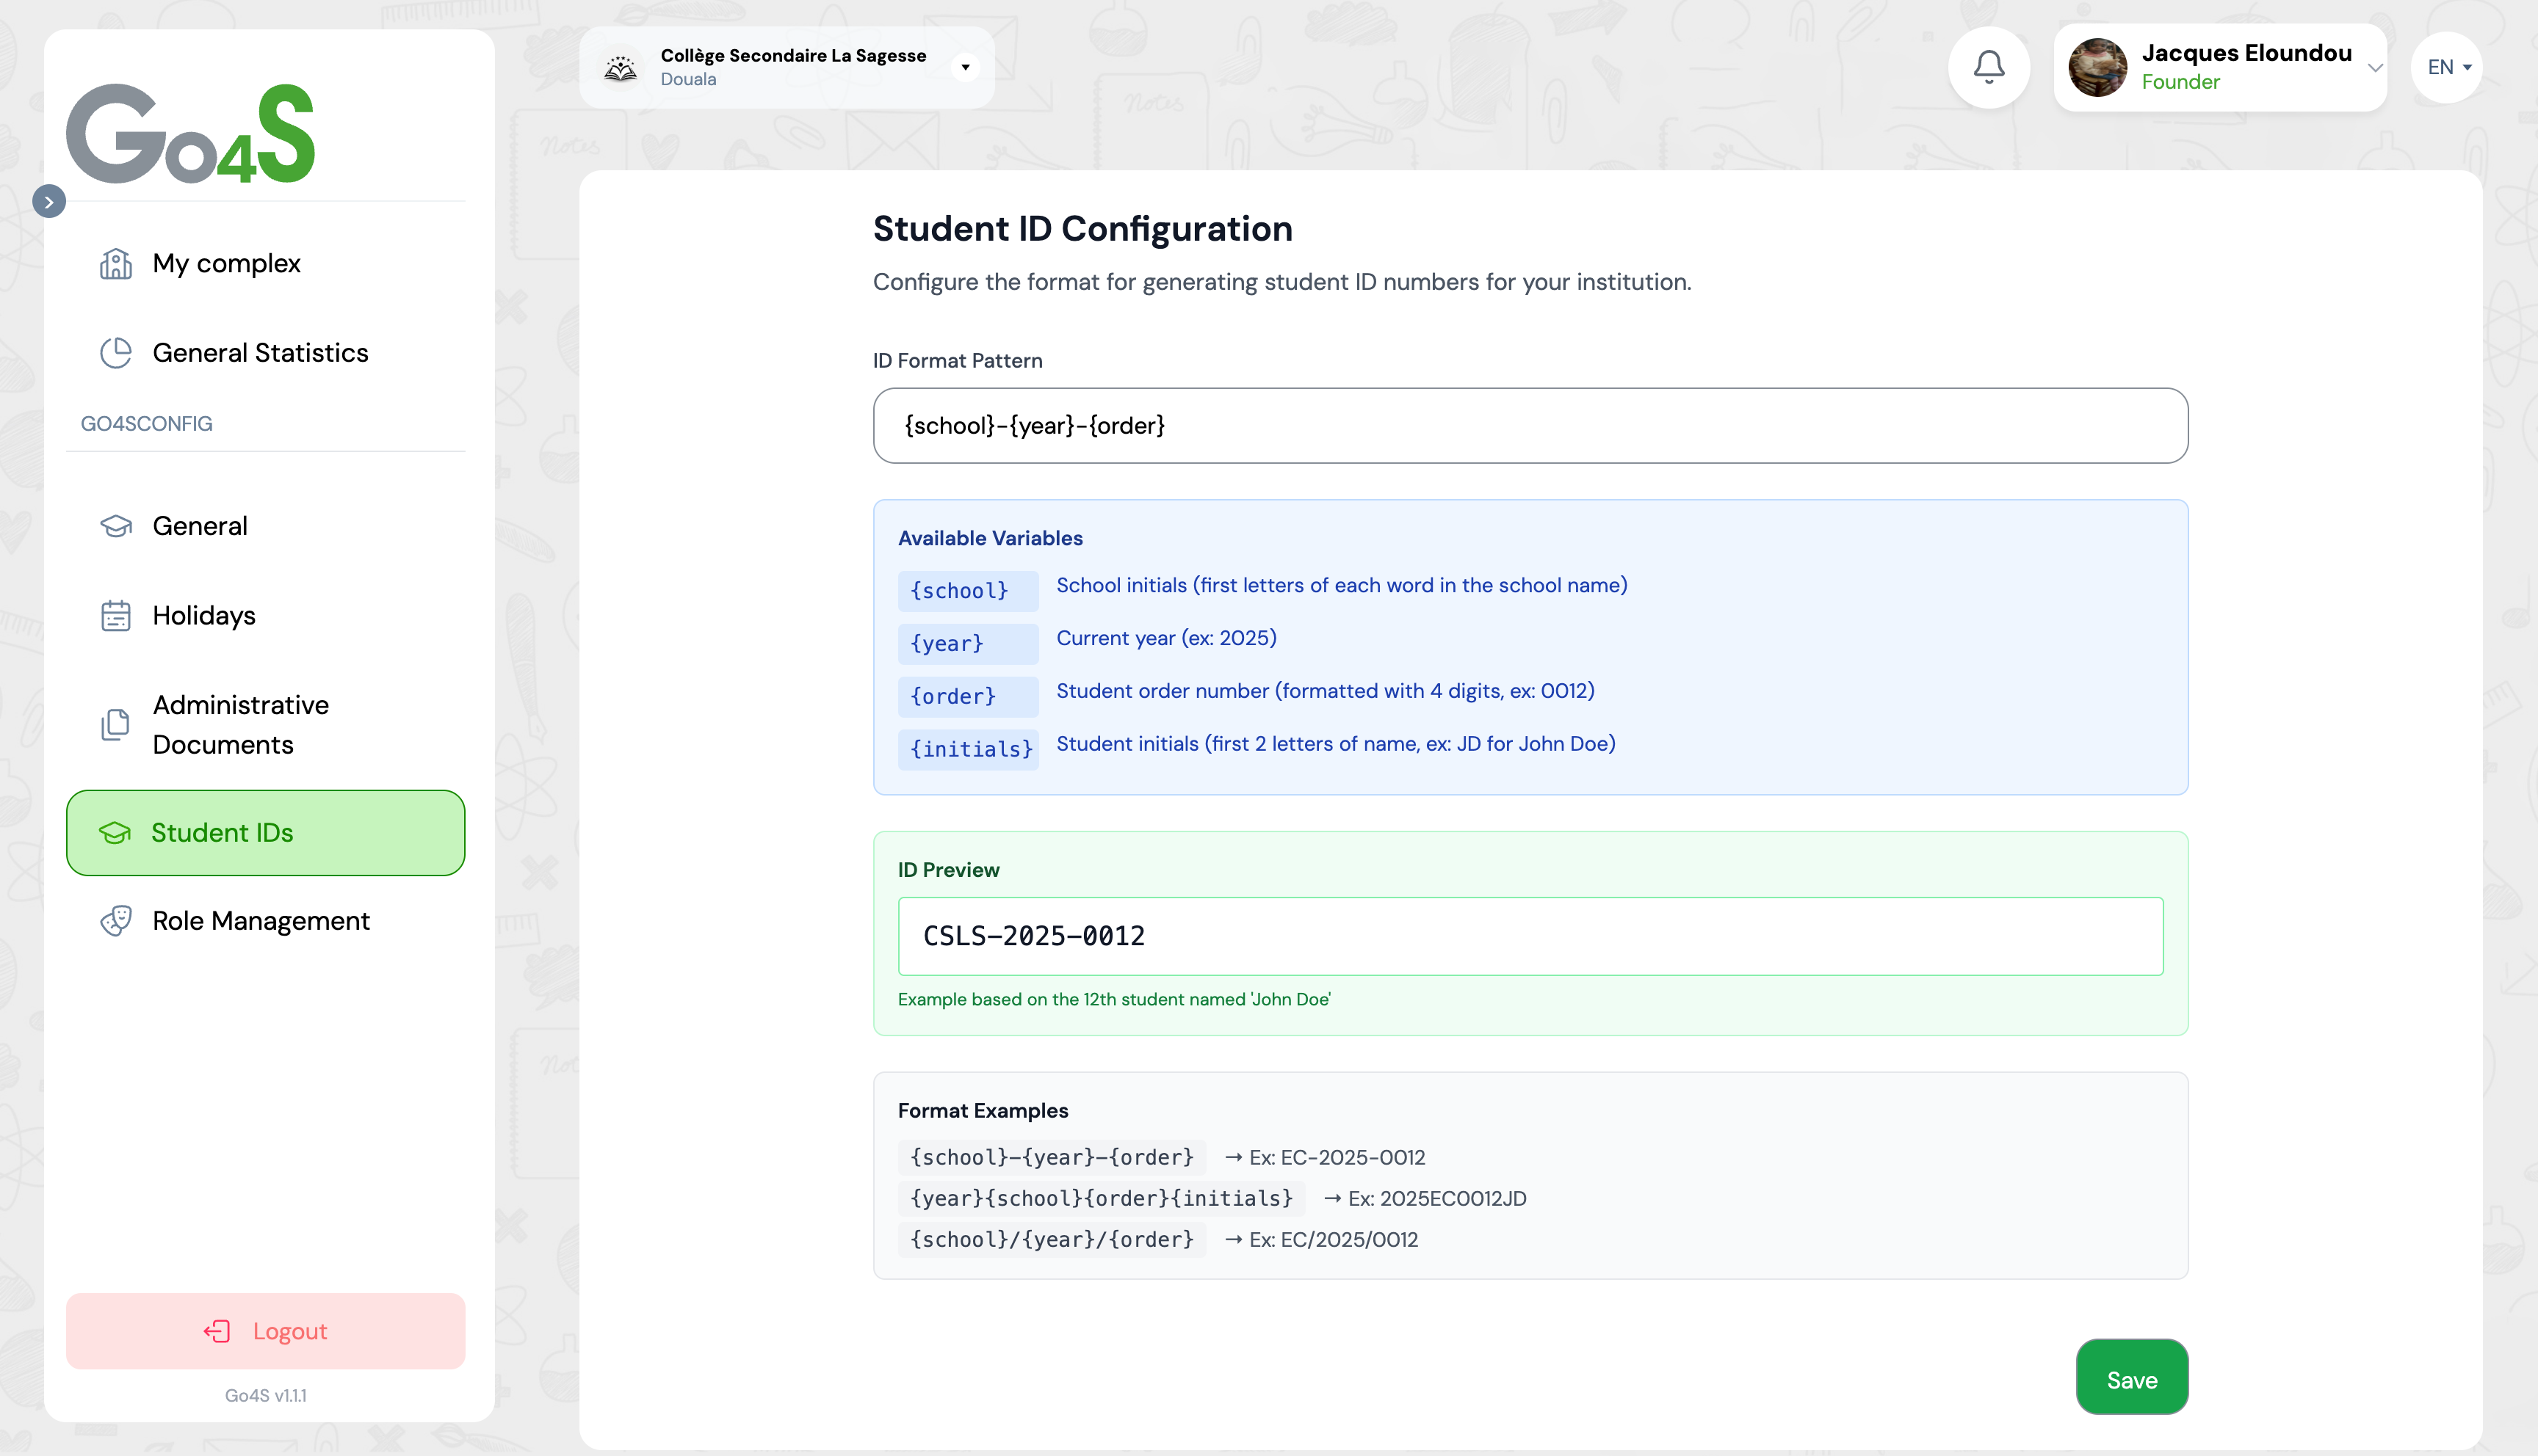Click the Logout button
Image resolution: width=2538 pixels, height=1456 pixels.
point(265,1331)
